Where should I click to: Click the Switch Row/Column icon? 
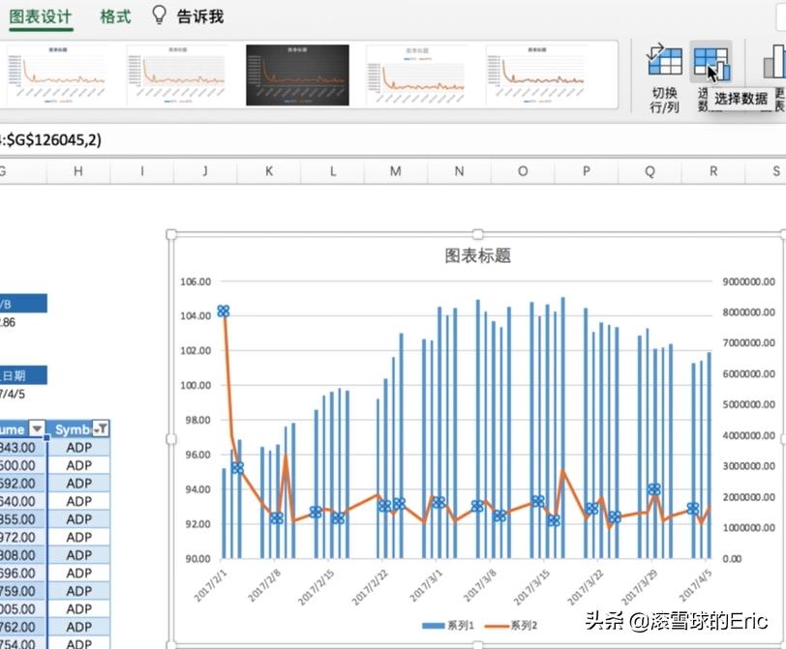664,62
